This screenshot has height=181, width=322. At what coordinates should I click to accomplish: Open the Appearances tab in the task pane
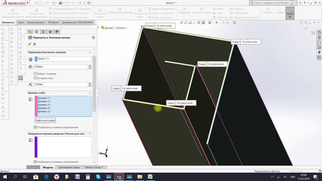point(319,53)
